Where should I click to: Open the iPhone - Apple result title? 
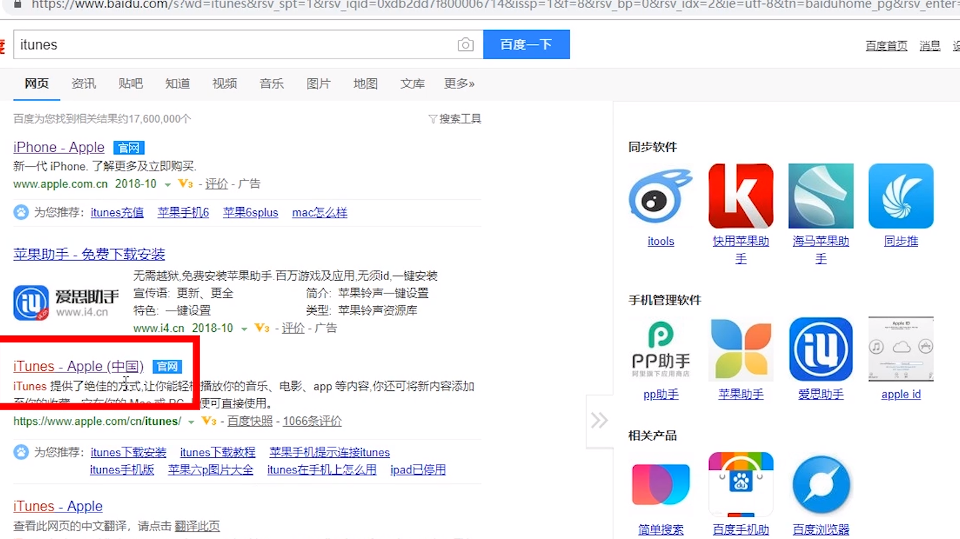click(x=59, y=147)
